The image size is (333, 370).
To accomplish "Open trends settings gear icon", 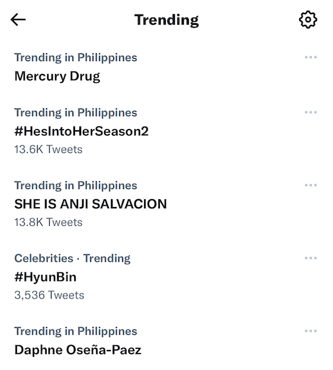I will tap(308, 19).
